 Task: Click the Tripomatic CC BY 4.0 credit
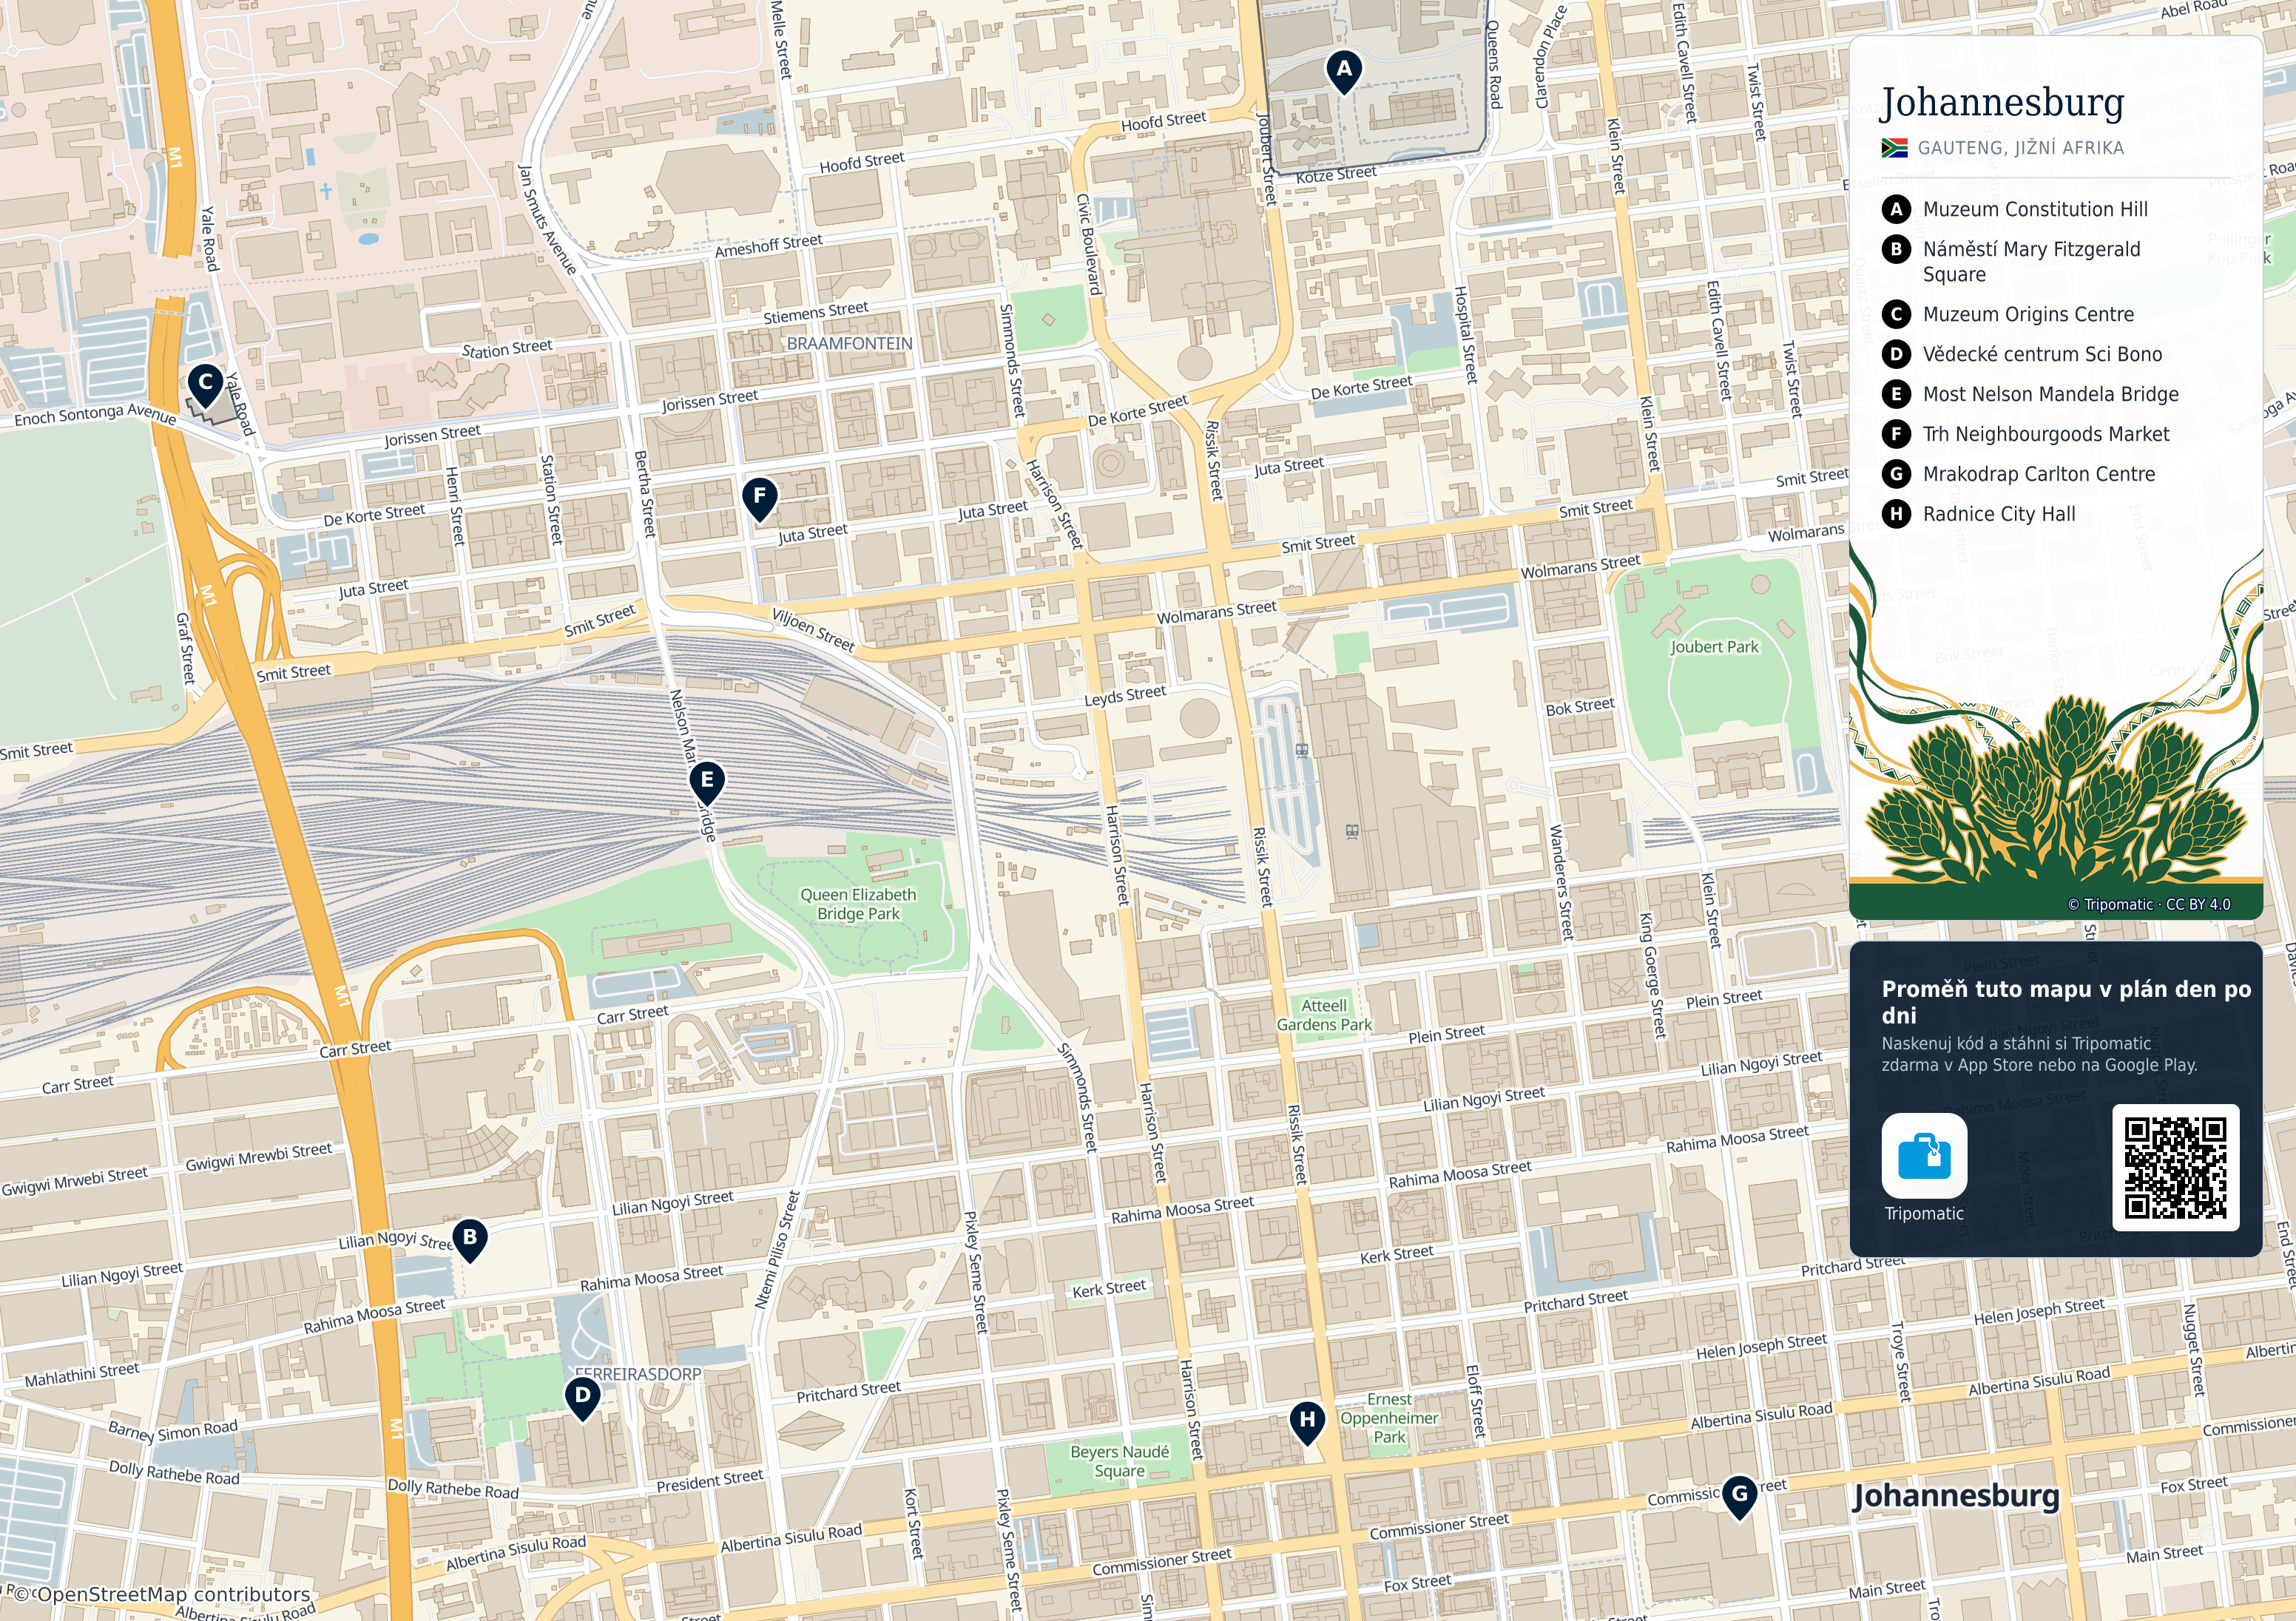[2149, 904]
